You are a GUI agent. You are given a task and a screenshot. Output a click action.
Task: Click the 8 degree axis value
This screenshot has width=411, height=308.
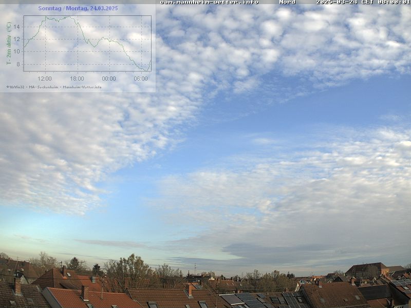pyautogui.click(x=18, y=64)
